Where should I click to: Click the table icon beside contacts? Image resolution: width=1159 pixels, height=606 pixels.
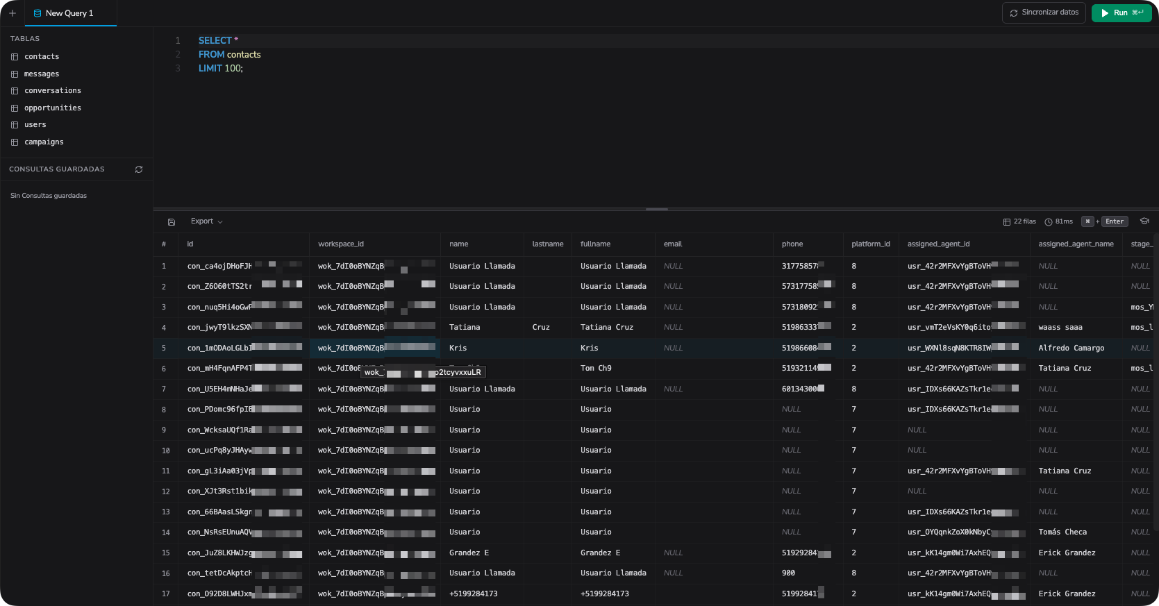(15, 57)
